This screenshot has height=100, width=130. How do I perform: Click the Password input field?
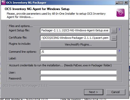(78, 78)
